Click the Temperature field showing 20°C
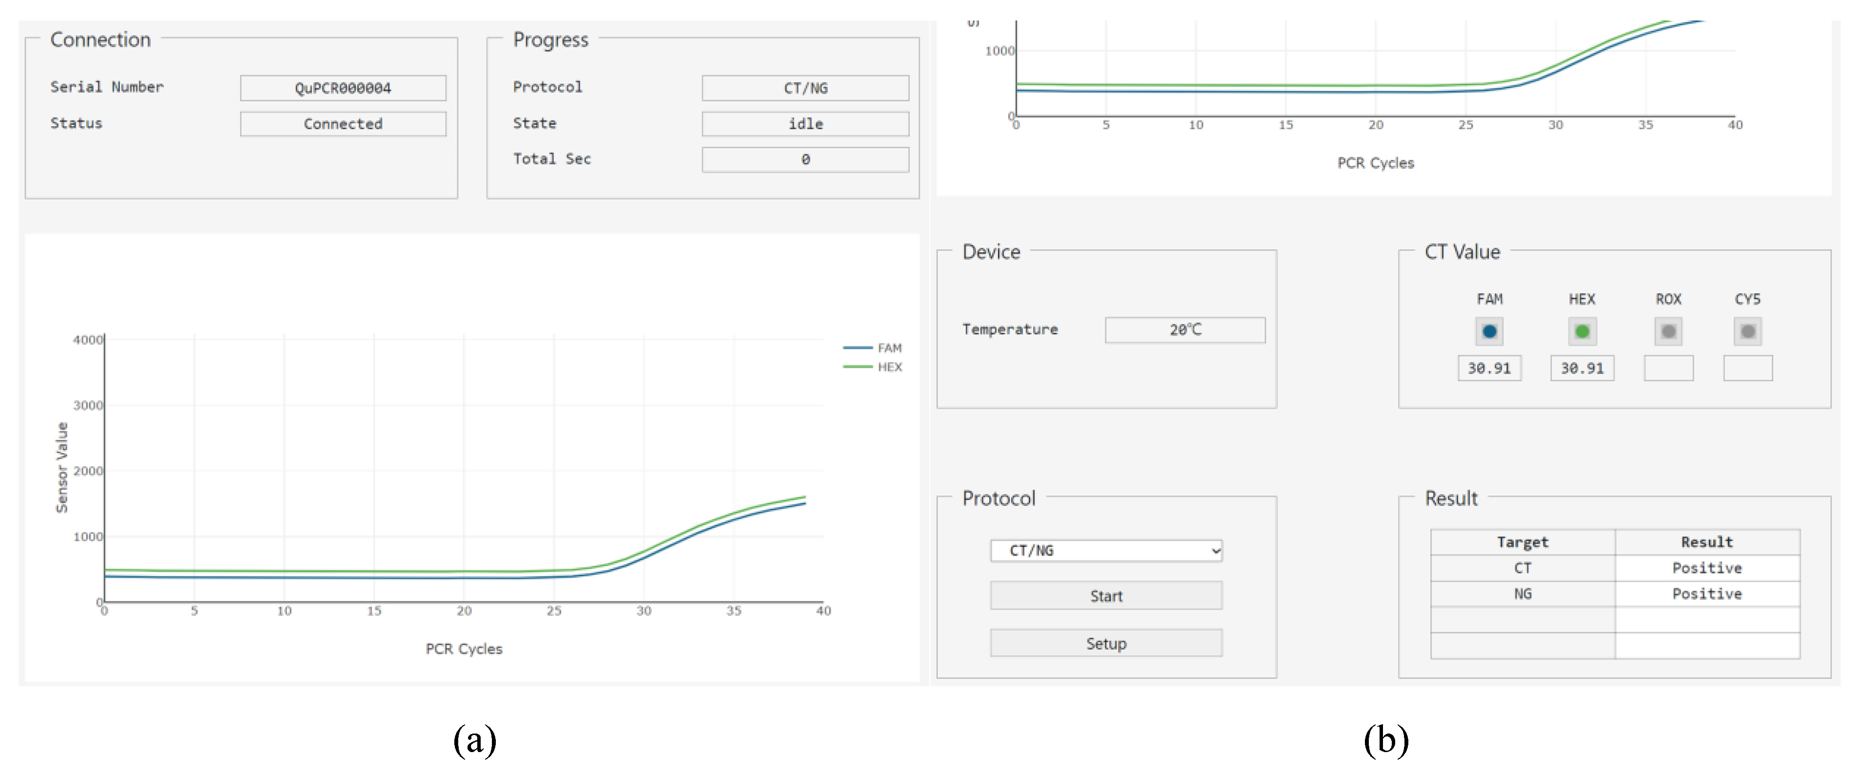The width and height of the screenshot is (1870, 775). [1185, 330]
